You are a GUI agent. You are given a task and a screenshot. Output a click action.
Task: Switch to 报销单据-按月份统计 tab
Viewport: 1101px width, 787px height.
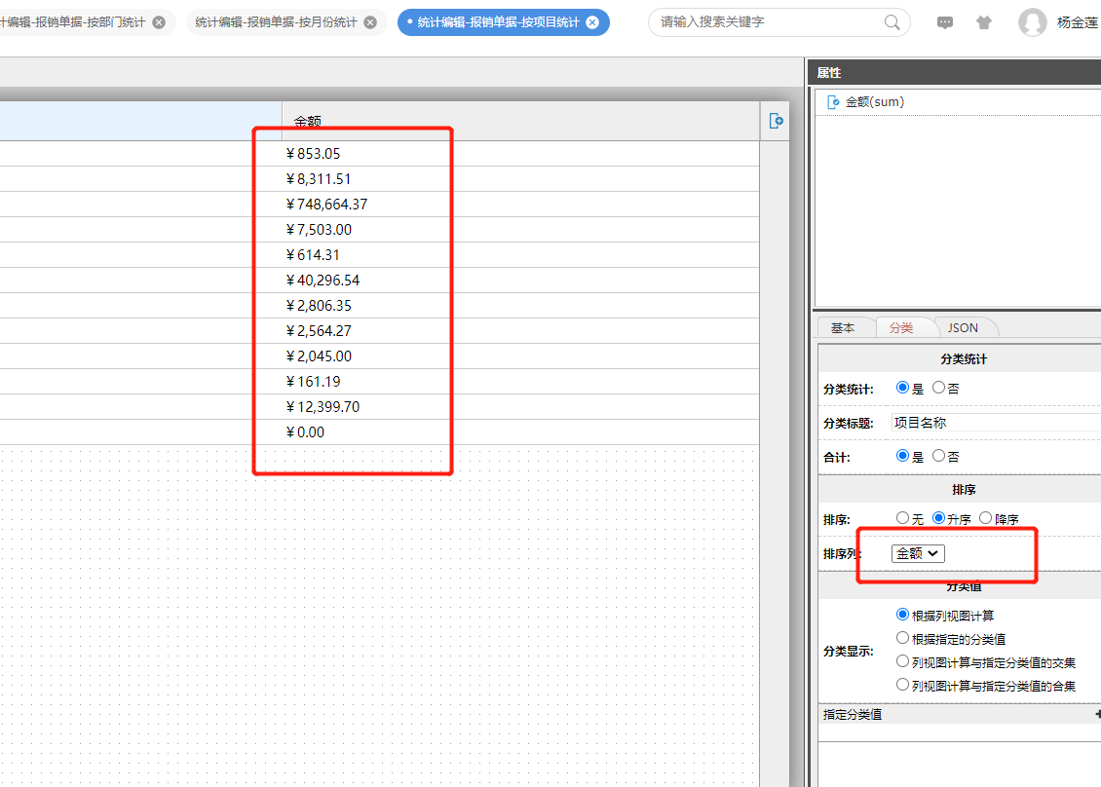[x=276, y=22]
